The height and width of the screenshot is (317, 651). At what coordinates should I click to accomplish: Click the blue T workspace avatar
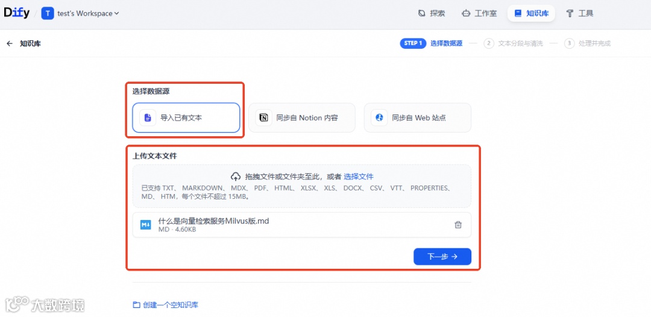[48, 13]
